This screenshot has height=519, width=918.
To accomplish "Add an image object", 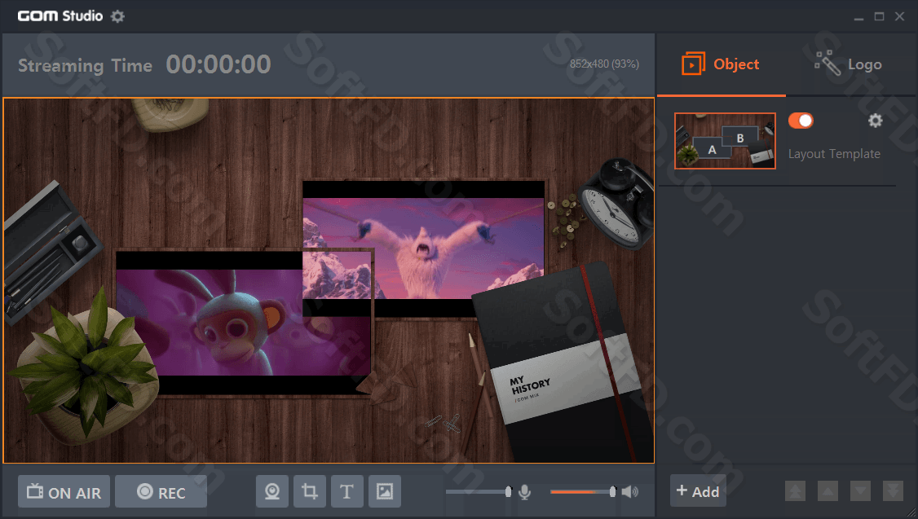I will click(385, 491).
